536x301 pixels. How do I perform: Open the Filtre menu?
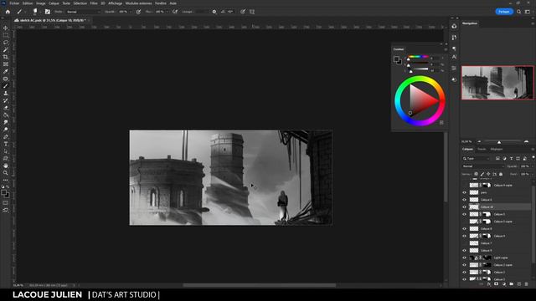(x=94, y=3)
